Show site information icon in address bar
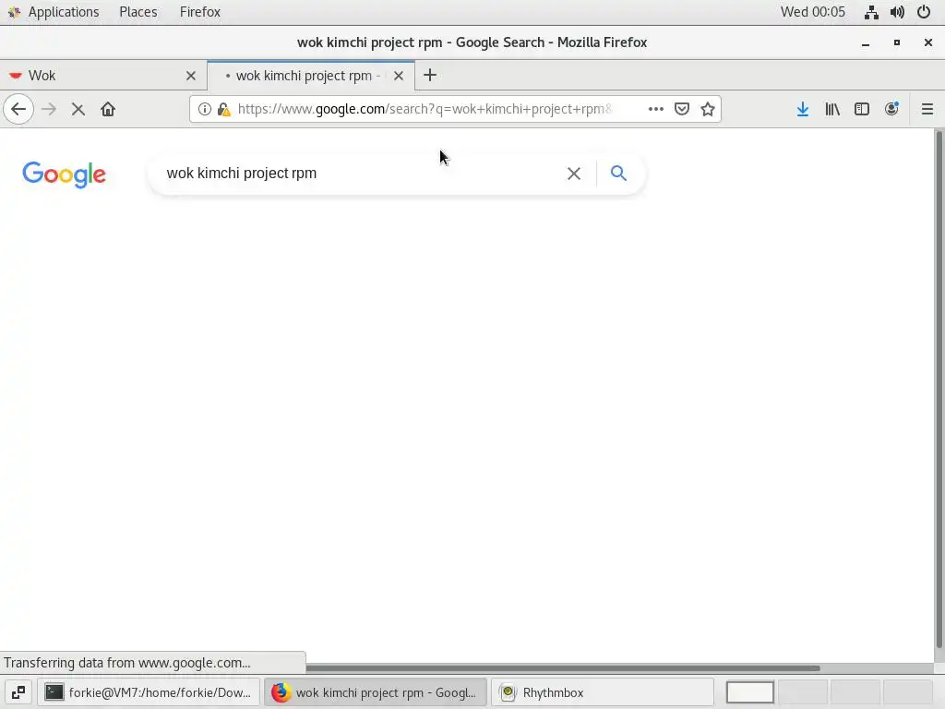The width and height of the screenshot is (945, 709). [x=205, y=109]
